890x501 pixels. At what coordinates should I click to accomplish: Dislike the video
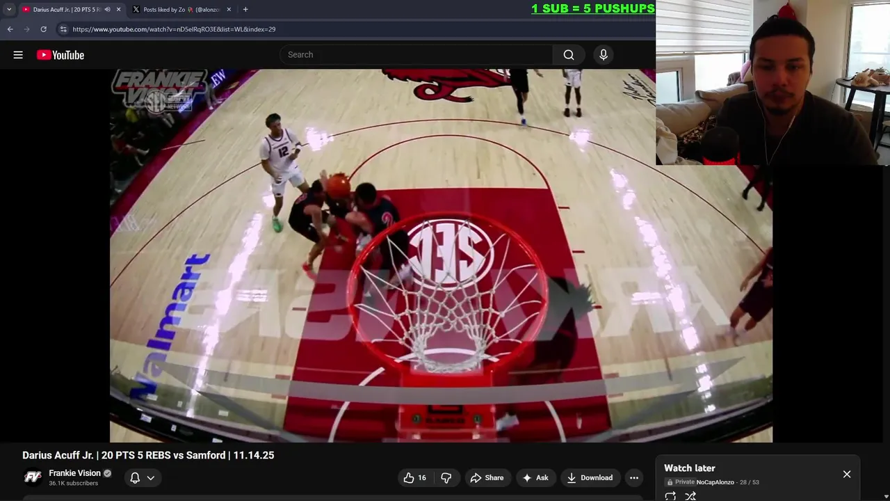coord(446,478)
